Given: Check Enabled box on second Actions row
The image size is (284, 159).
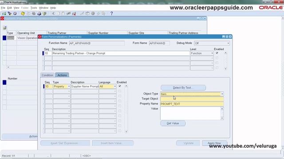Looking at the screenshot, I should tap(120, 91).
